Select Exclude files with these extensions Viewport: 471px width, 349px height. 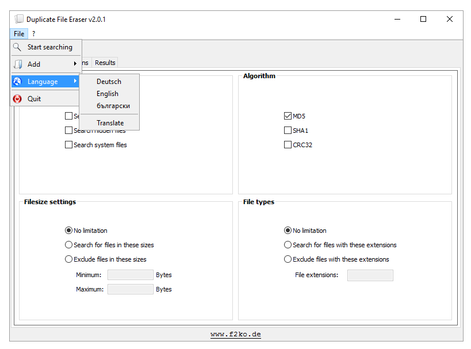click(288, 259)
